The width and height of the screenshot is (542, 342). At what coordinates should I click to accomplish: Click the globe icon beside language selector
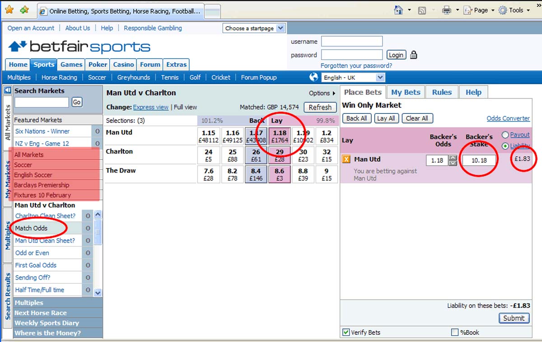click(x=314, y=77)
